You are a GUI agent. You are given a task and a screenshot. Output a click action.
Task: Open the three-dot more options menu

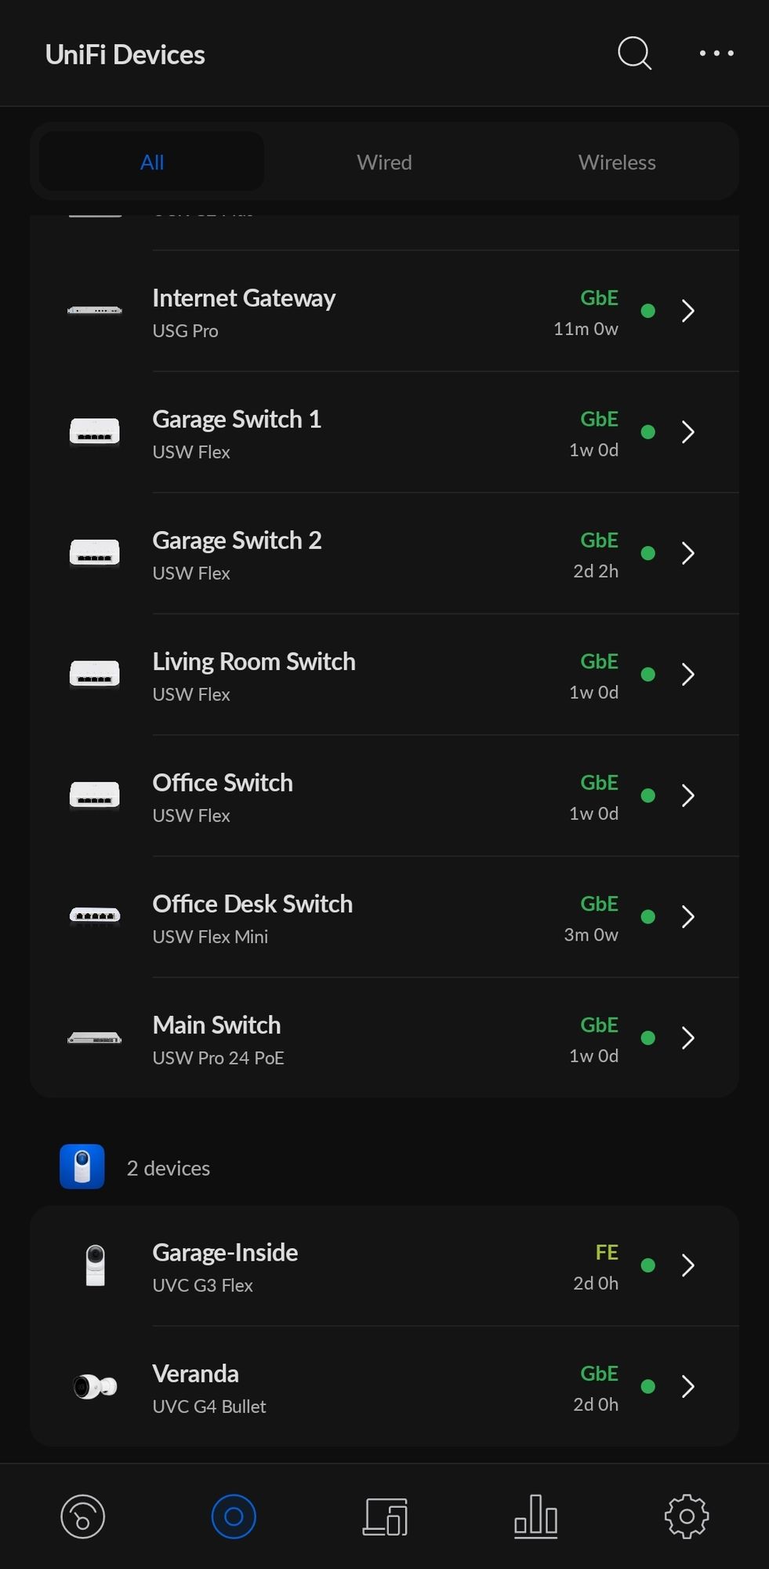pyautogui.click(x=716, y=53)
